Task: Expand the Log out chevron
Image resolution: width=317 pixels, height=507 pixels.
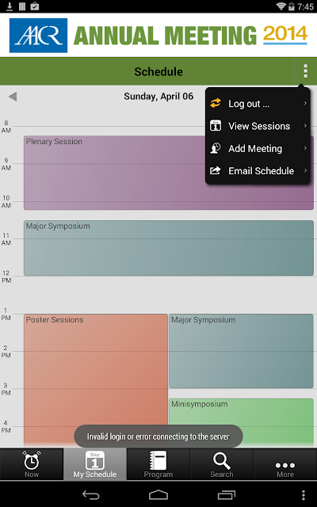Action: (x=305, y=104)
